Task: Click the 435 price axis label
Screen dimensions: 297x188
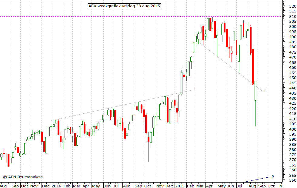Action: 293,93
